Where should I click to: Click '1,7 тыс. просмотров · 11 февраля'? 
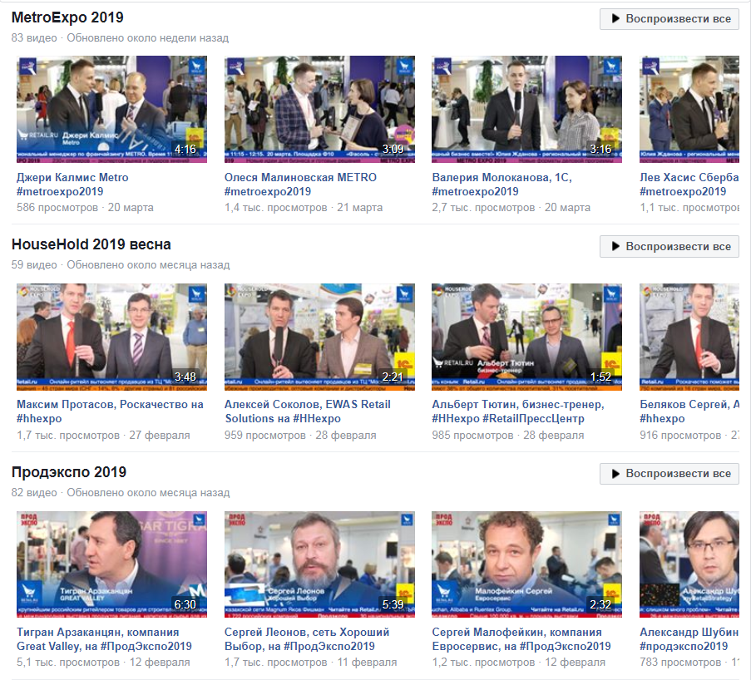(x=311, y=663)
